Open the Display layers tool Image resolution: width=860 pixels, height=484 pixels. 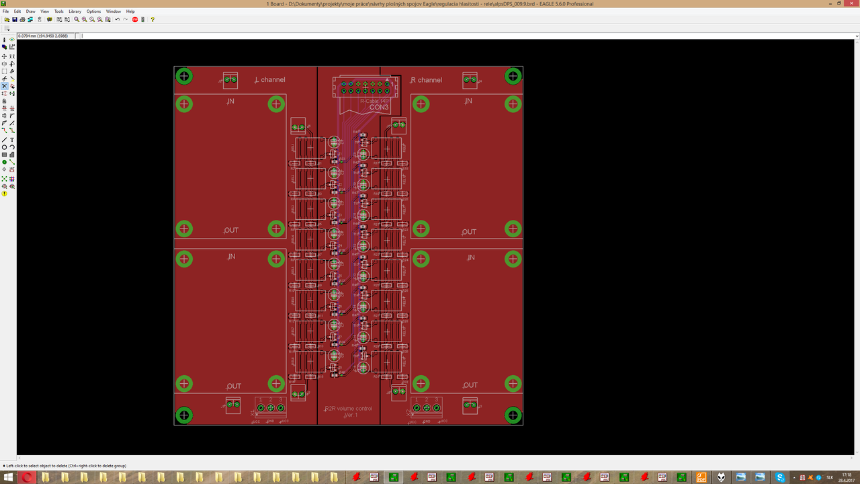coord(5,47)
